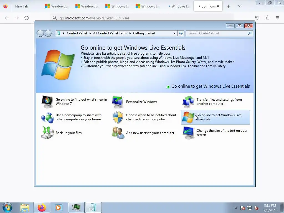Screen dimensions: 284x213
Task: Reload the page in Firefox
Action: (26, 18)
